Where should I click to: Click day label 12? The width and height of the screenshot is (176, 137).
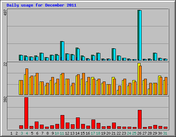67,133
